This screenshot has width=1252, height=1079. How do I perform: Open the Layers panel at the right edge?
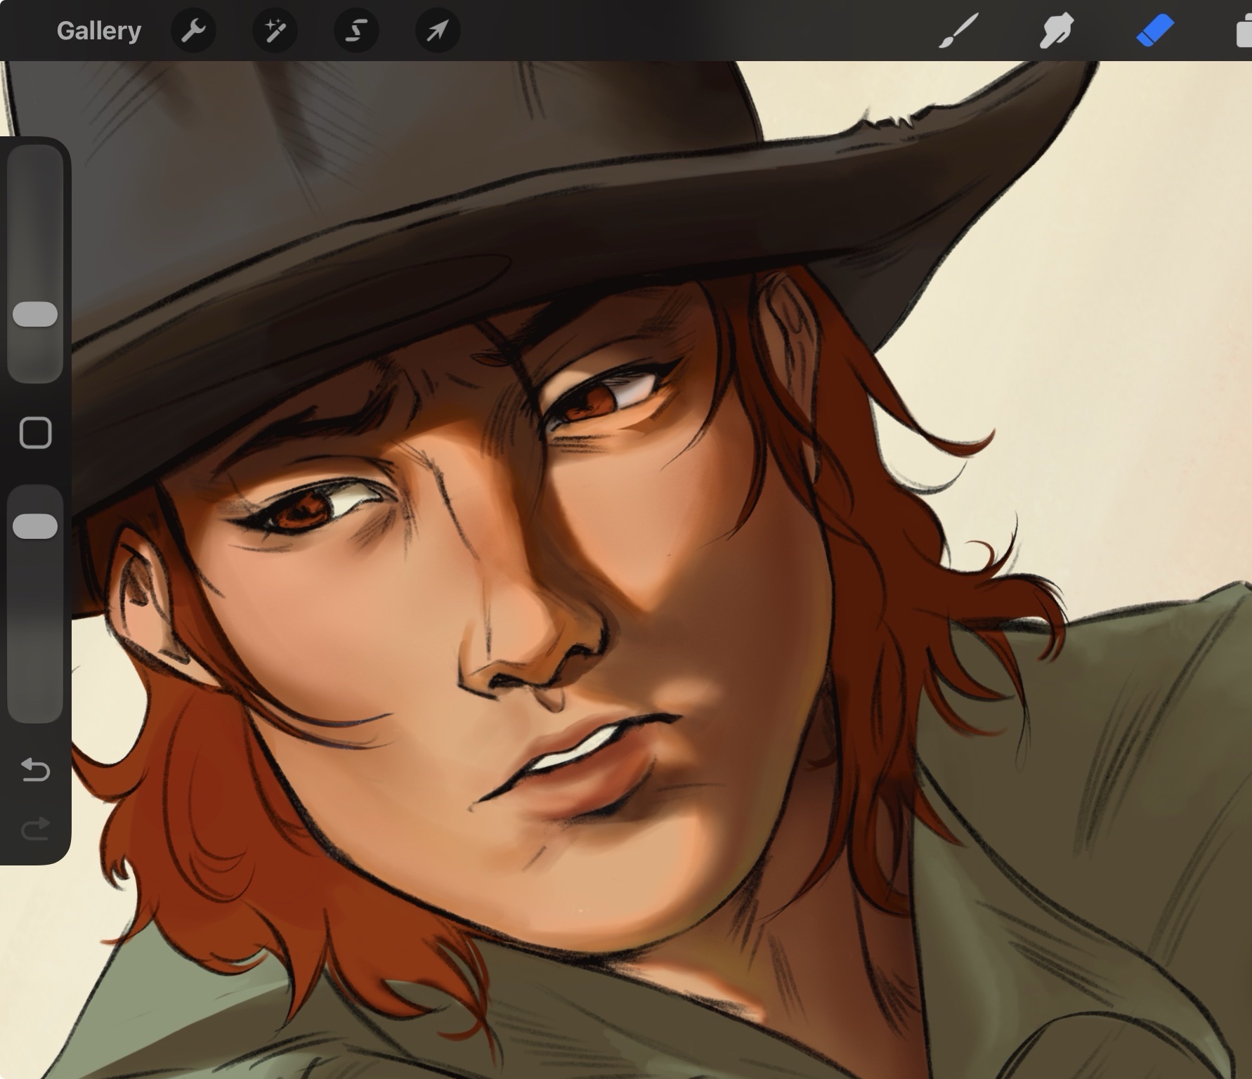(x=1244, y=32)
